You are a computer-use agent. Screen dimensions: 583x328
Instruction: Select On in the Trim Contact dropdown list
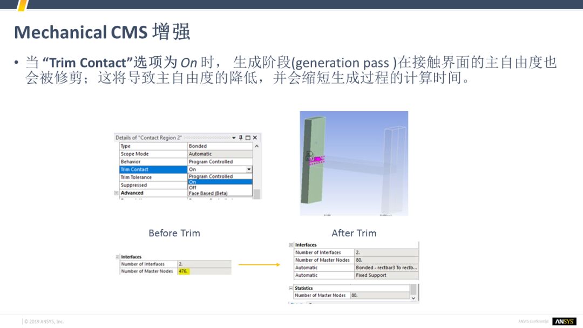click(220, 182)
